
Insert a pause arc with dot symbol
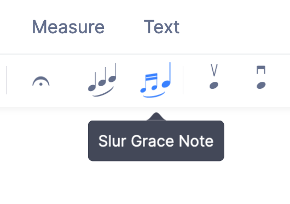[41, 81]
